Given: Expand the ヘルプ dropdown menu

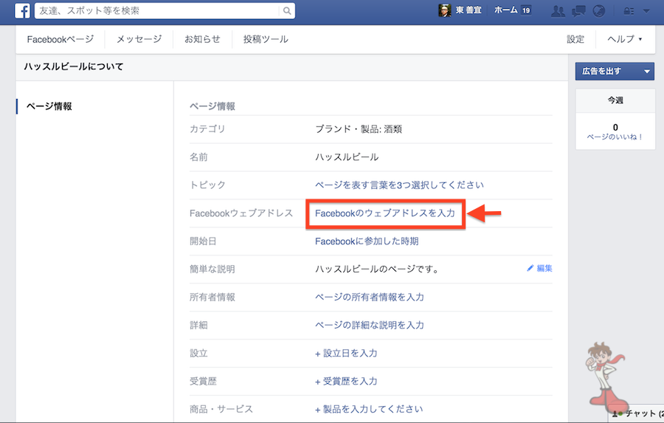Looking at the screenshot, I should point(625,39).
